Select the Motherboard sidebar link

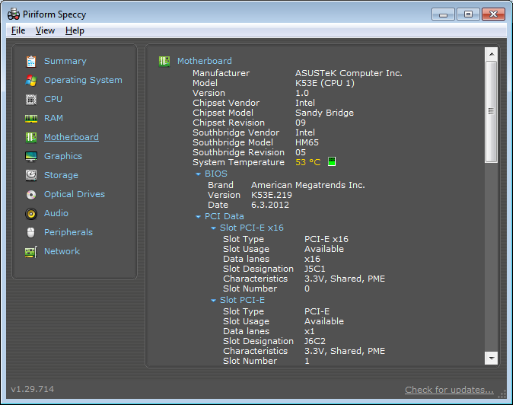point(71,137)
